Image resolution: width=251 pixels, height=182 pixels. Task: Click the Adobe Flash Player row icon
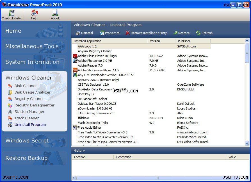click(75, 56)
